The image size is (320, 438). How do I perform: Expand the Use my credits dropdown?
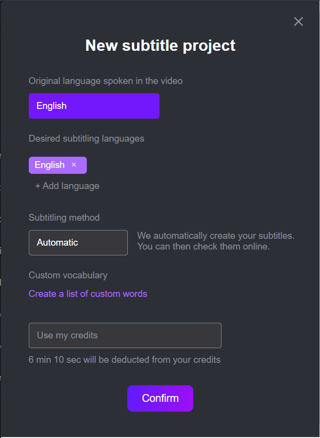click(x=125, y=335)
